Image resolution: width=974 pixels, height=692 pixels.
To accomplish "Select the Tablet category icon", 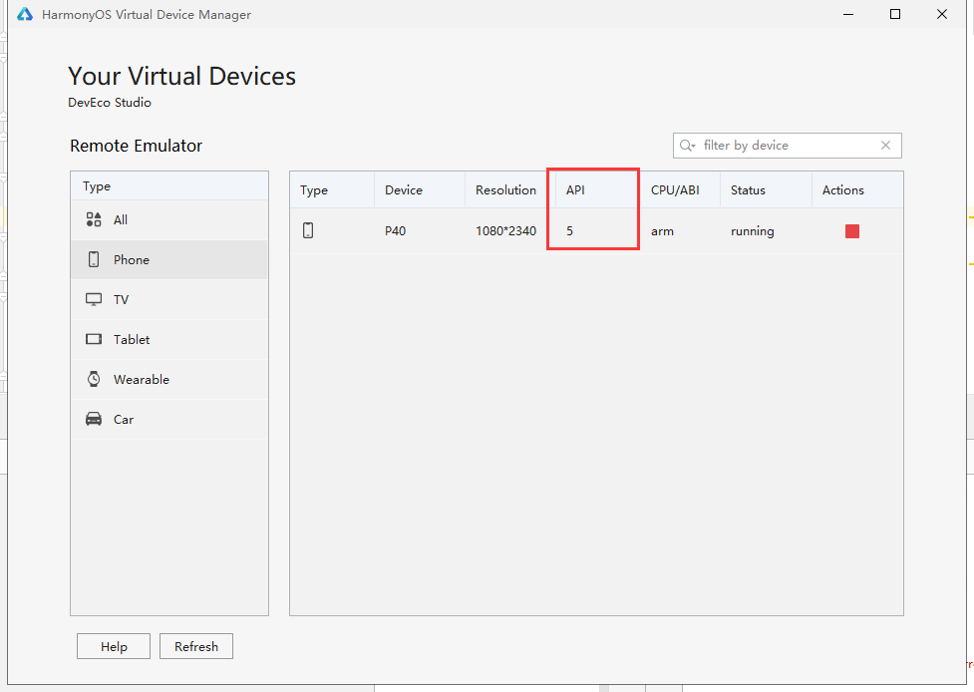I will click(x=94, y=339).
